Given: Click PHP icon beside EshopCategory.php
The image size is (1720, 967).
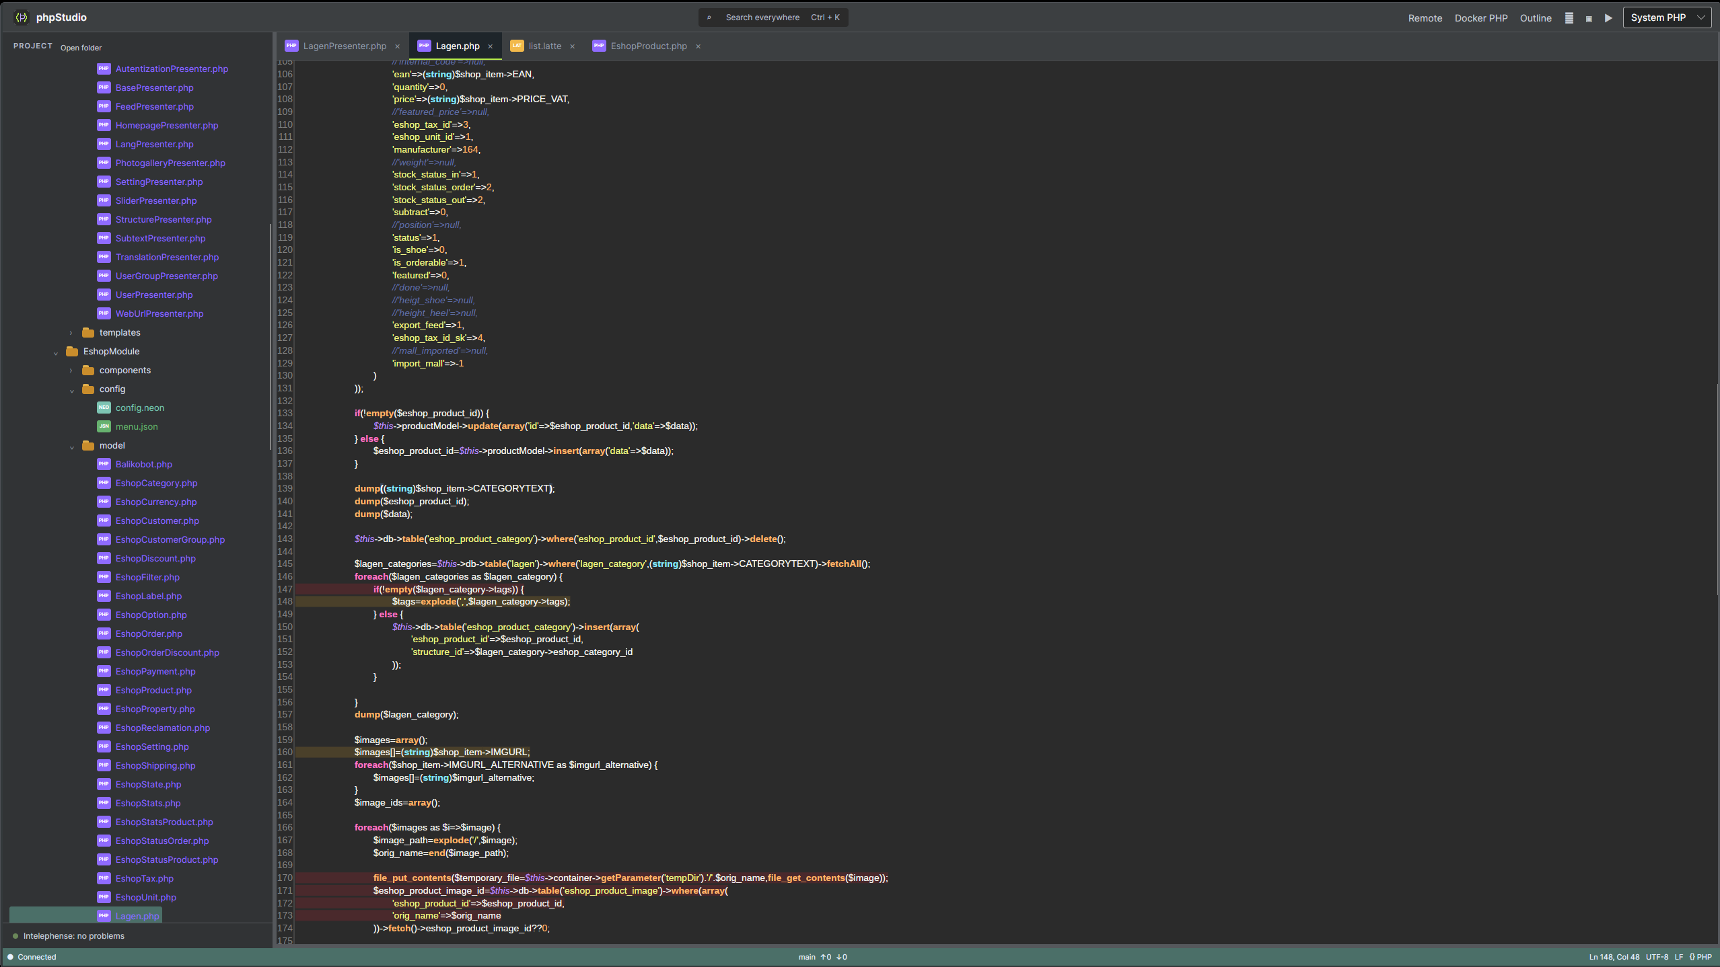Looking at the screenshot, I should coord(104,483).
